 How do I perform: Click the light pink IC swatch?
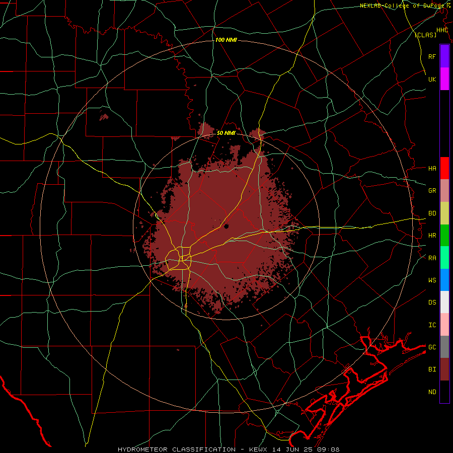[444, 325]
